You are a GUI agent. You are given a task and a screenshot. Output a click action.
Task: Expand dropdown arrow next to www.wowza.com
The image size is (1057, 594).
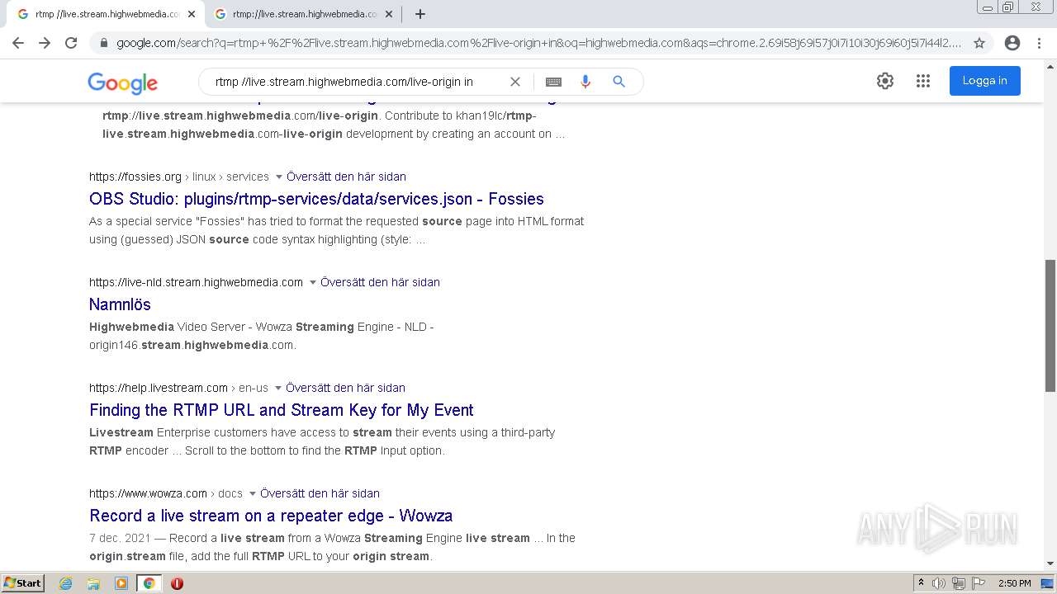(x=252, y=493)
